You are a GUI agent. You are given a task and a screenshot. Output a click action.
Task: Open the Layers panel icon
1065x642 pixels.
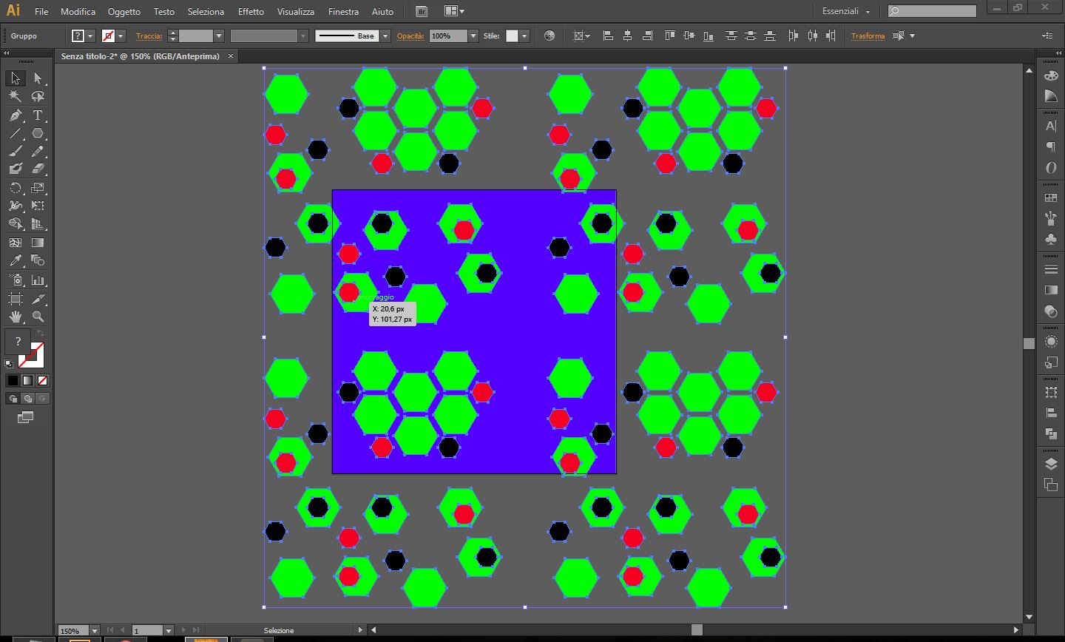click(x=1051, y=464)
